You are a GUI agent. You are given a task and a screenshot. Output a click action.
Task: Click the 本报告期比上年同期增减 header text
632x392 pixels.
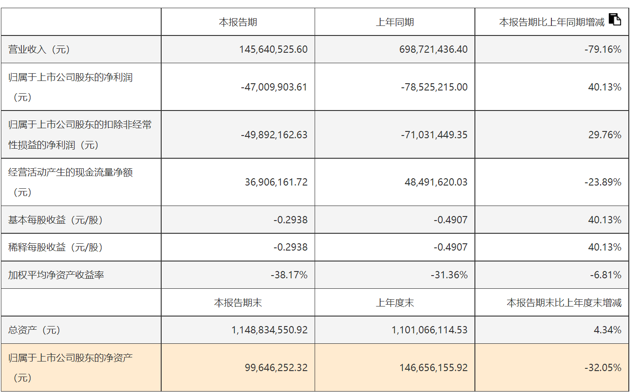click(552, 22)
